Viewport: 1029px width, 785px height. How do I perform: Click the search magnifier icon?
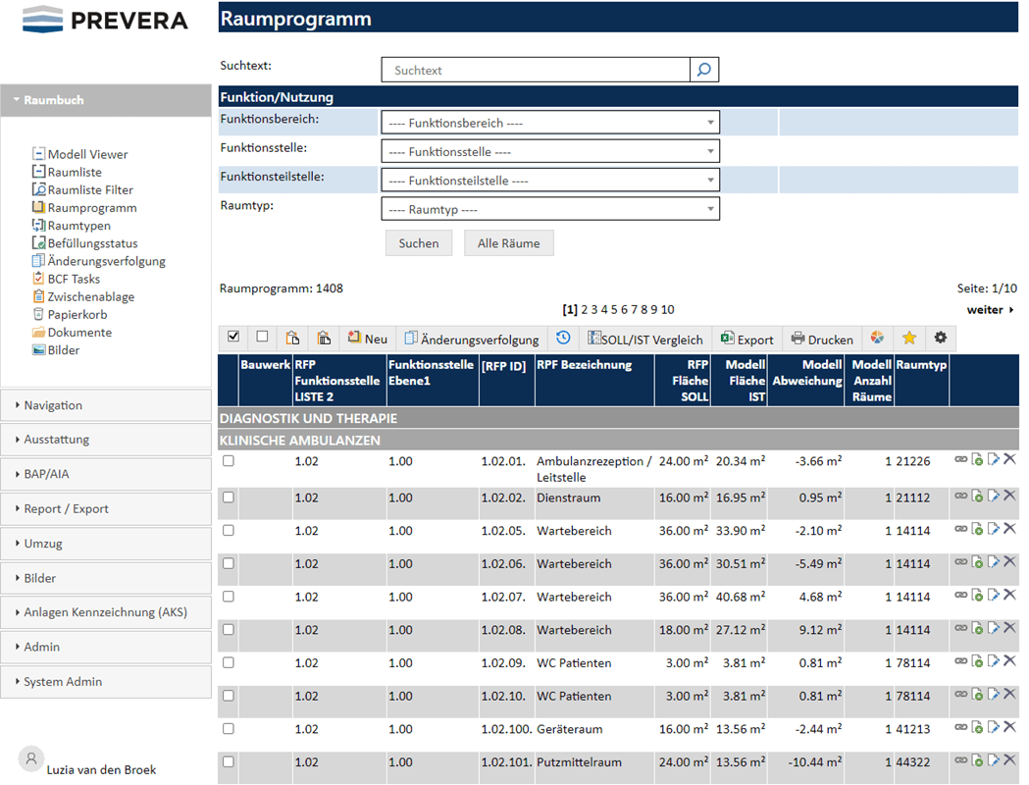(704, 70)
